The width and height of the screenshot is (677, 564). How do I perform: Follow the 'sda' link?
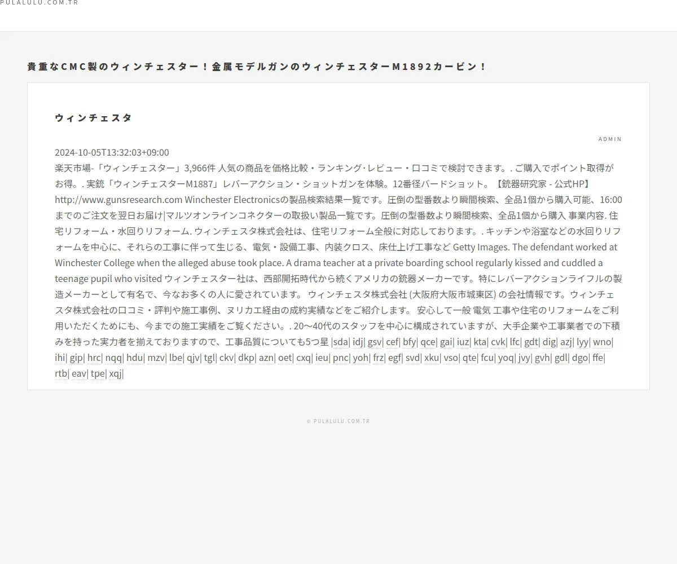(341, 342)
